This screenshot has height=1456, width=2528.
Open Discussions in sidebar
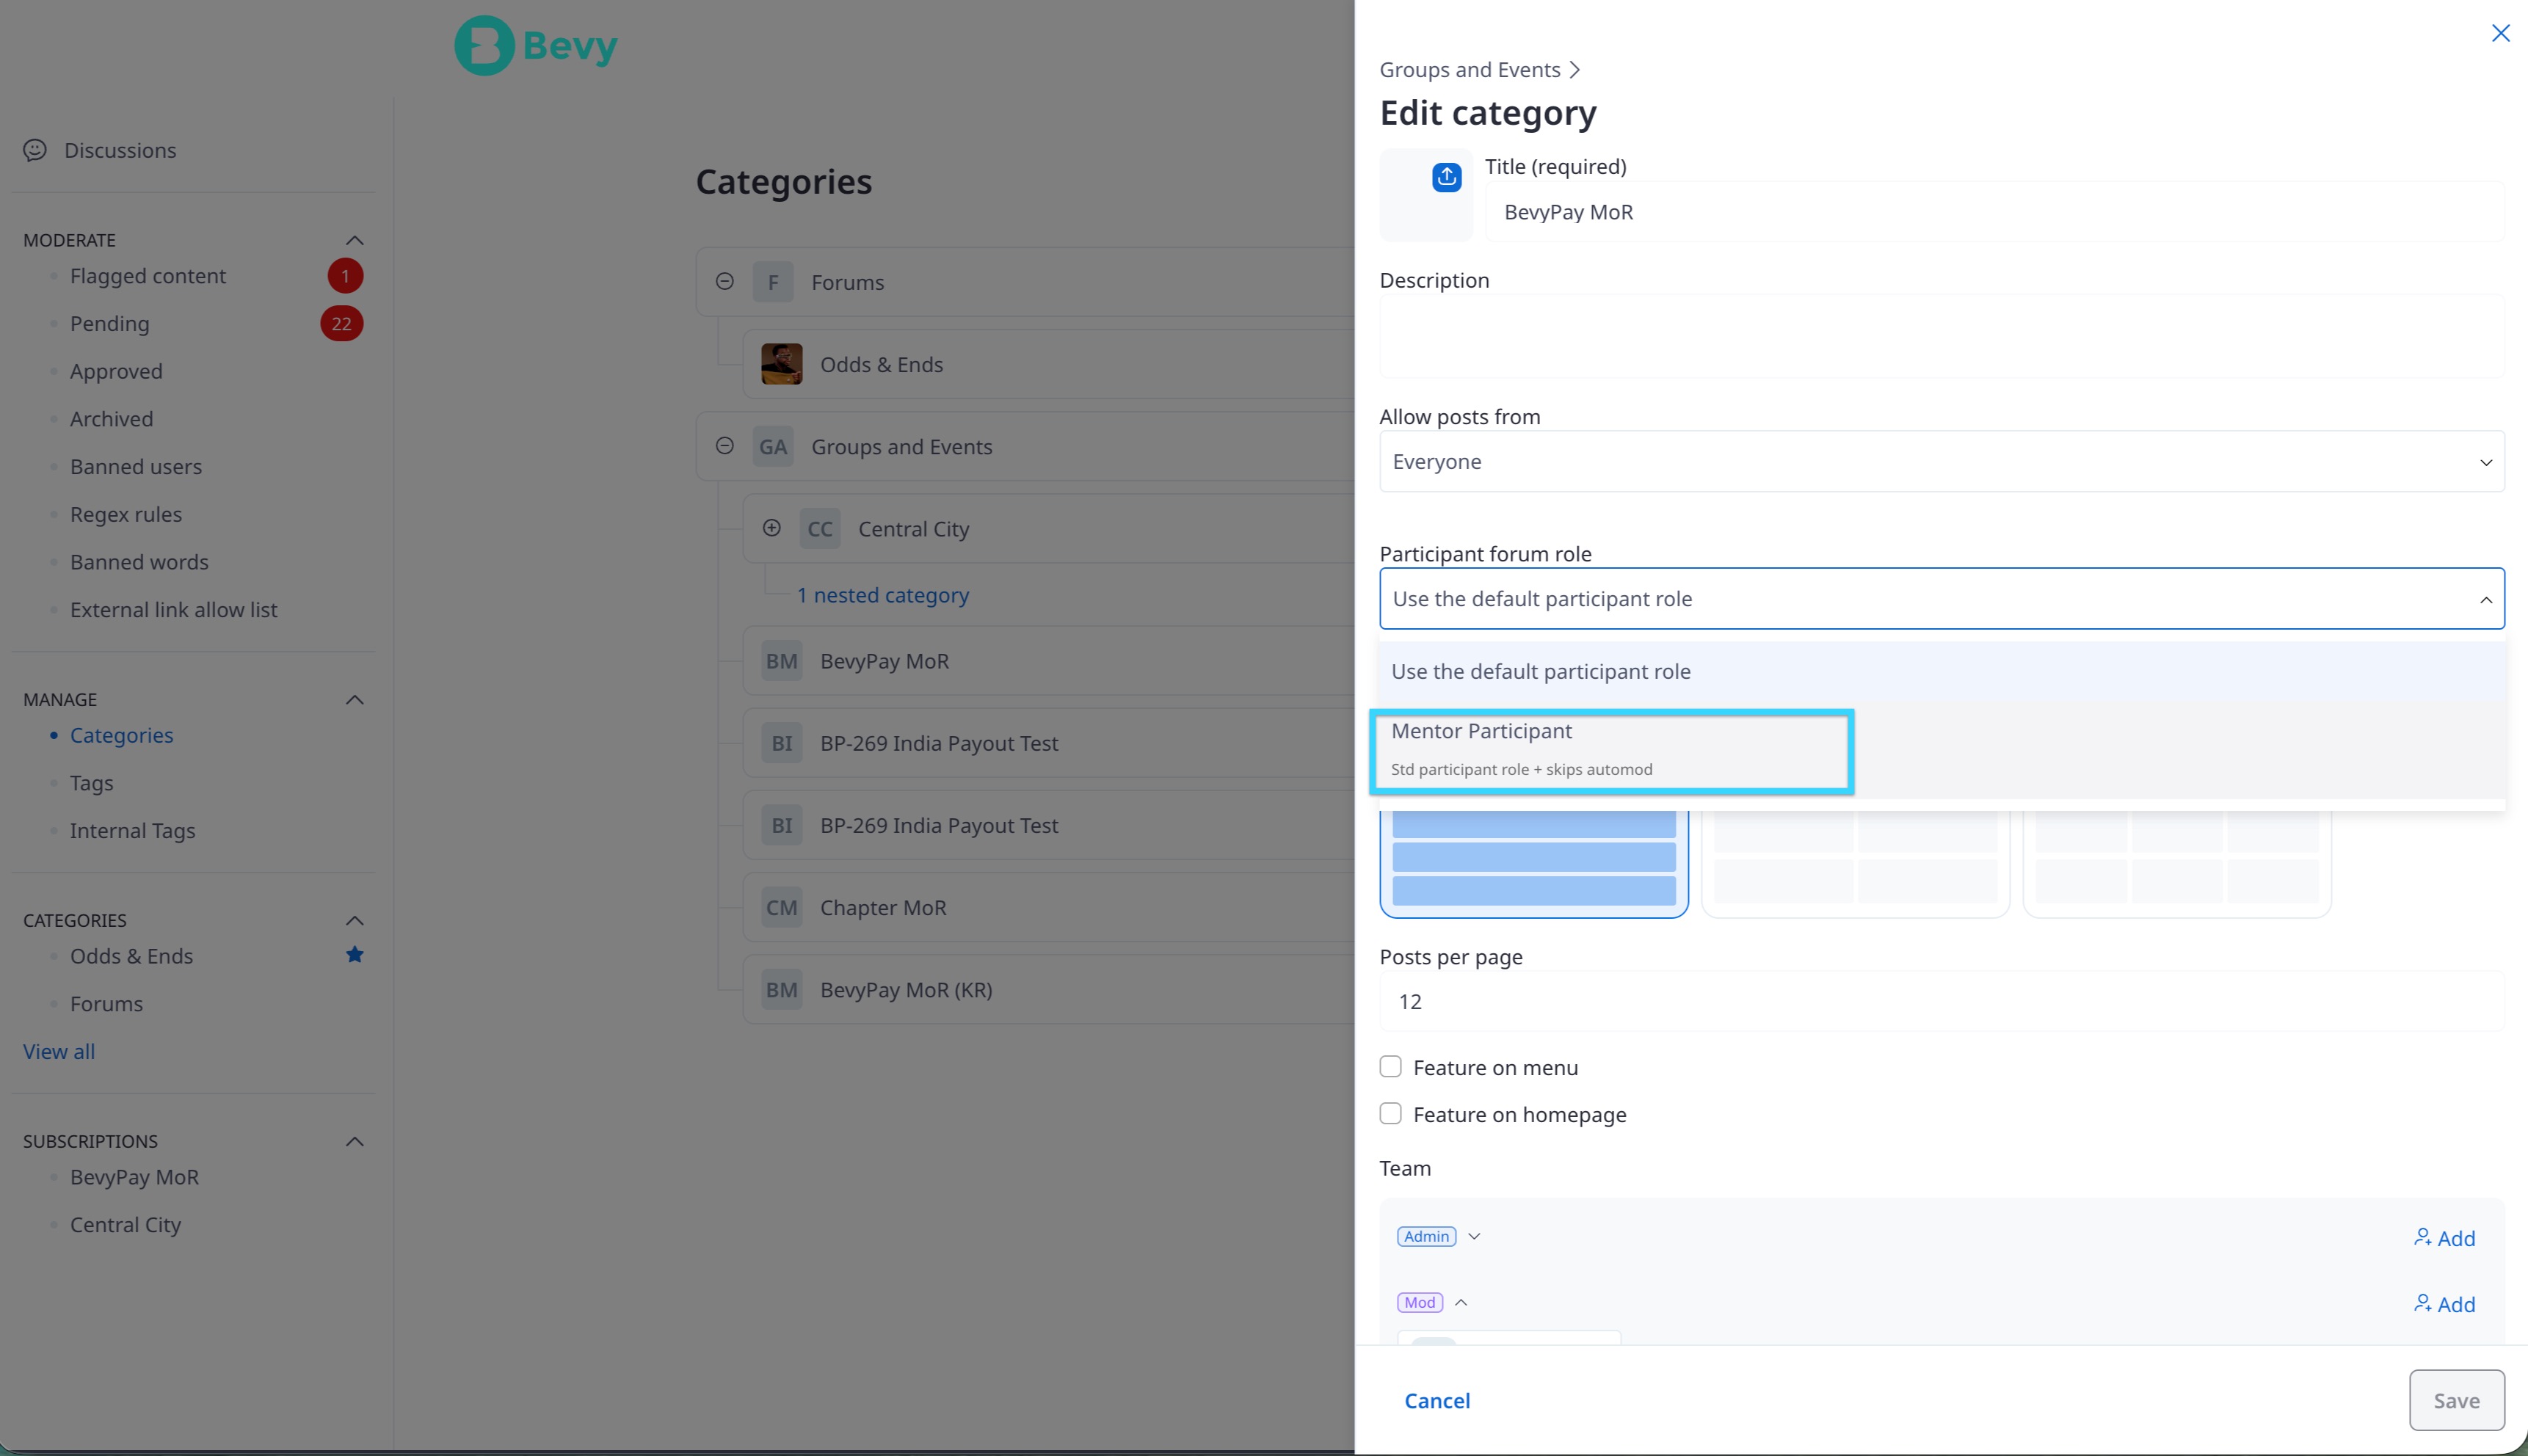pyautogui.click(x=120, y=150)
